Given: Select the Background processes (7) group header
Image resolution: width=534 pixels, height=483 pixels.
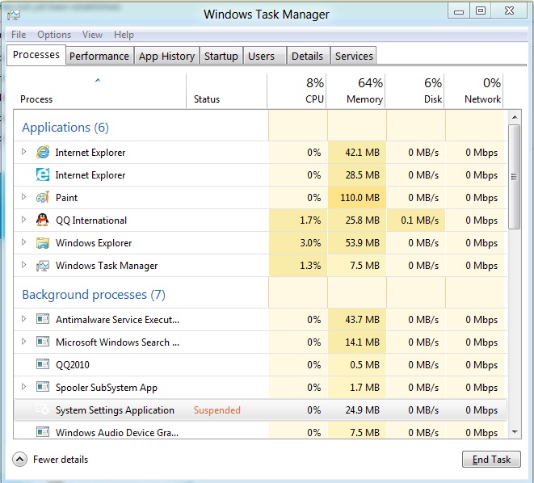Looking at the screenshot, I should 94,295.
